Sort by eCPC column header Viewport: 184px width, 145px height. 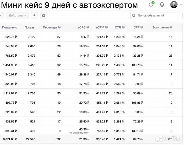[82, 27]
